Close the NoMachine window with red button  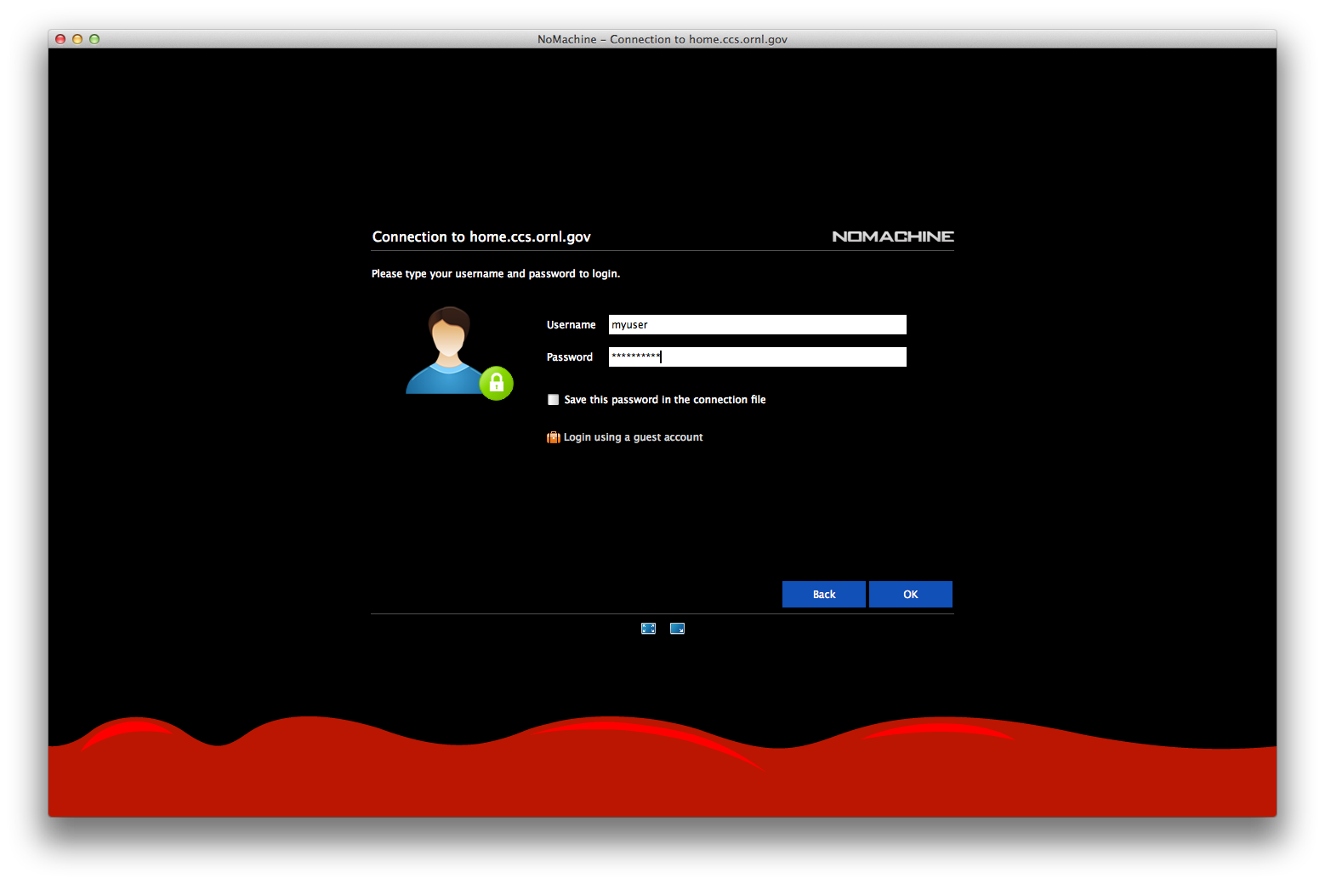point(60,39)
